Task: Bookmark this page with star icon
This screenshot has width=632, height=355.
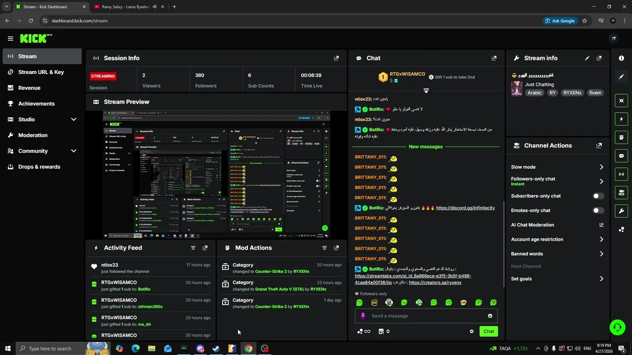Action: click(585, 21)
